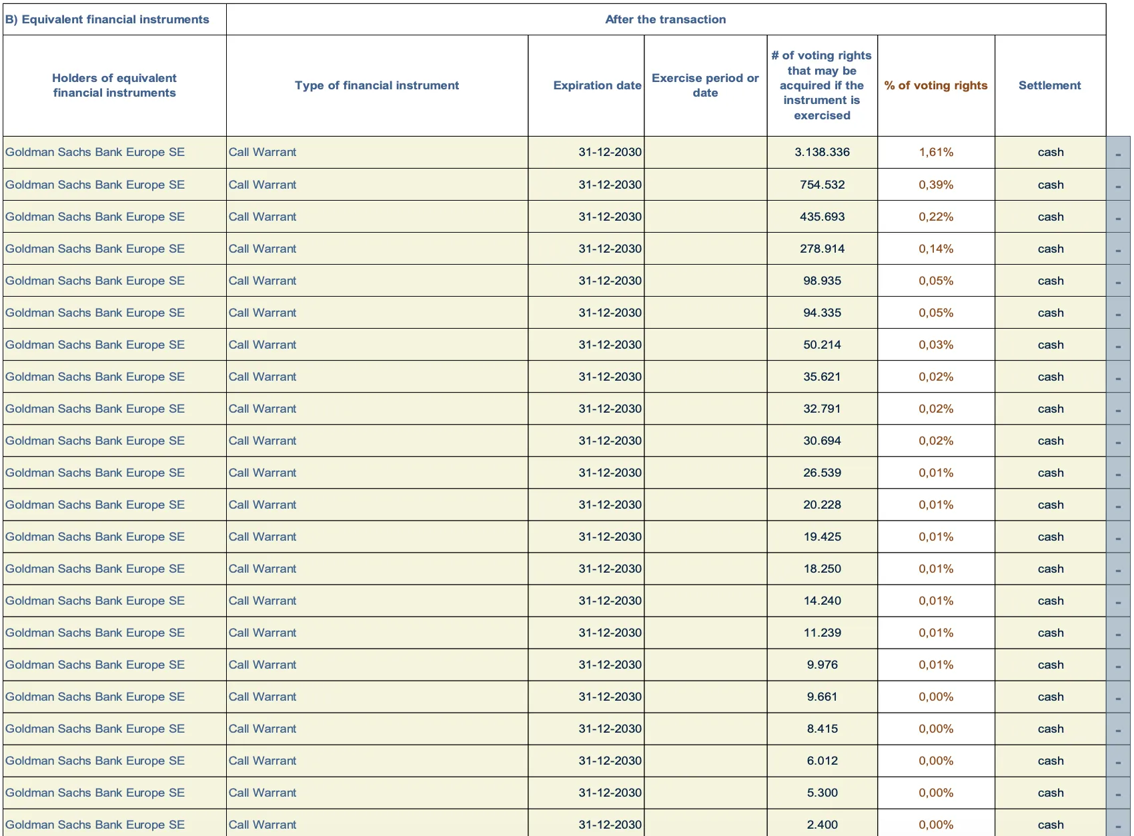Click the cell with value 30.694
Image resolution: width=1134 pixels, height=836 pixels.
point(822,441)
